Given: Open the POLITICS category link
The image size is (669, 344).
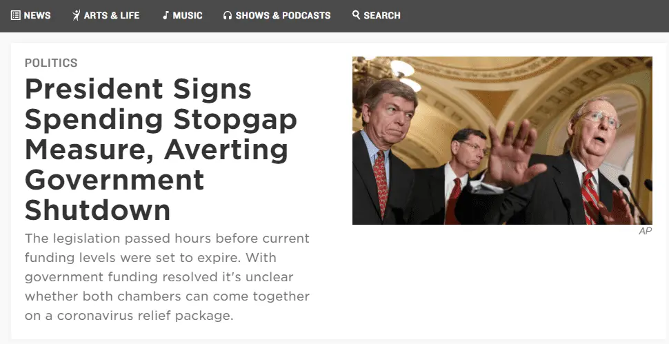Looking at the screenshot, I should [51, 63].
